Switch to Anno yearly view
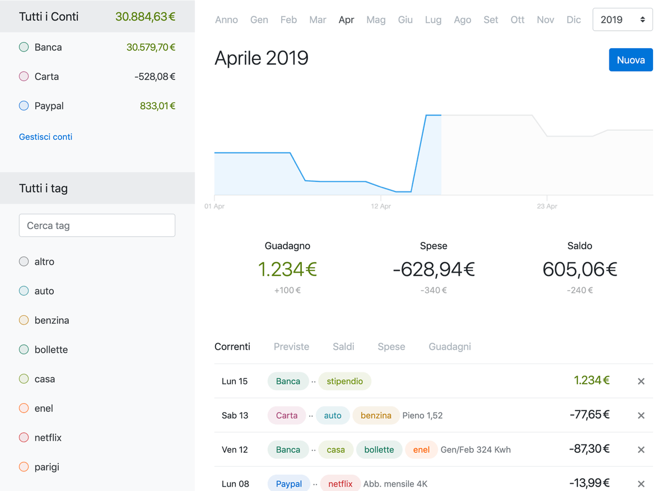The image size is (672, 491). [226, 20]
